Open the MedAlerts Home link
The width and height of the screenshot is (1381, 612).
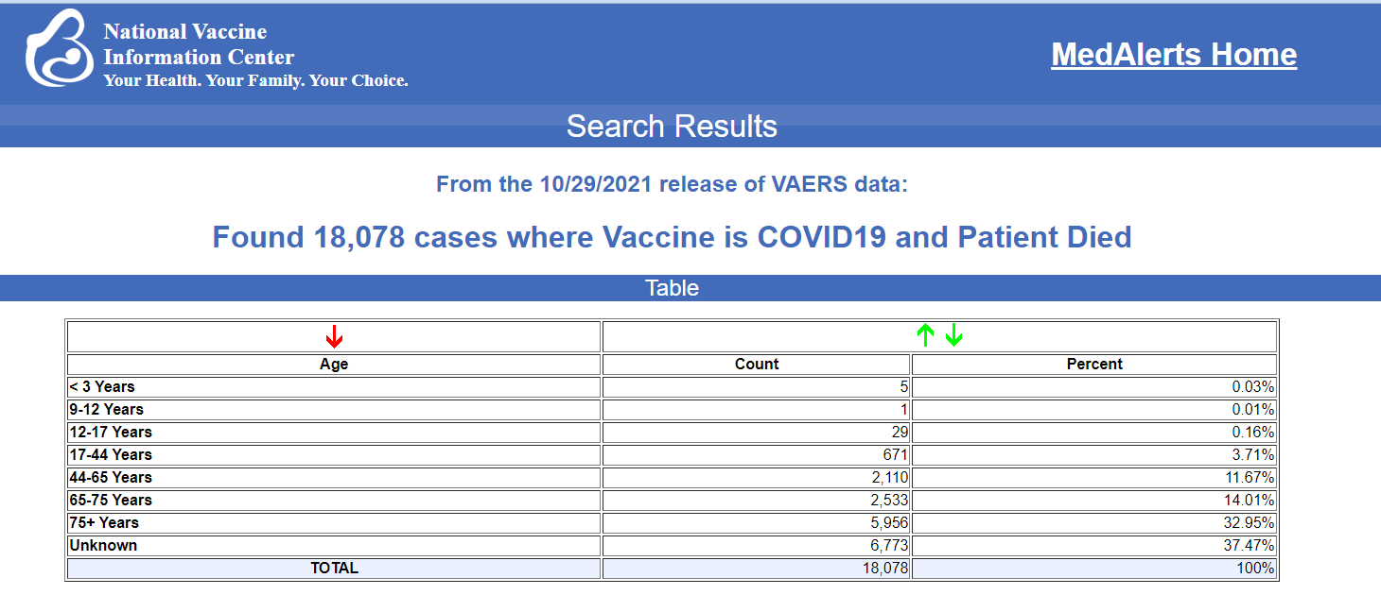click(1174, 55)
